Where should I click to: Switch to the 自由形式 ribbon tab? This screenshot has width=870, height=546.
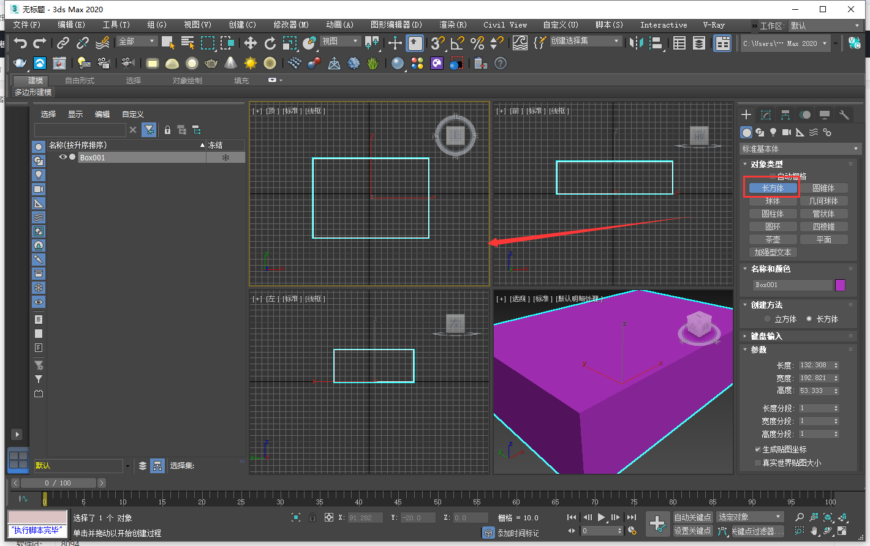pyautogui.click(x=80, y=80)
